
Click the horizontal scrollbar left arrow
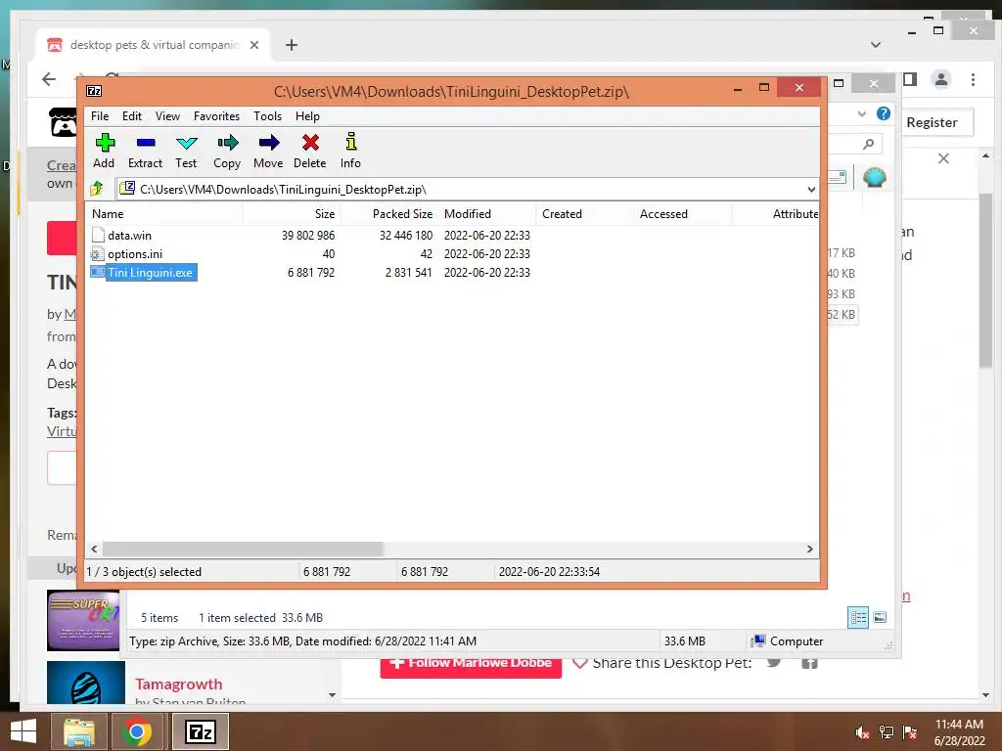point(95,550)
